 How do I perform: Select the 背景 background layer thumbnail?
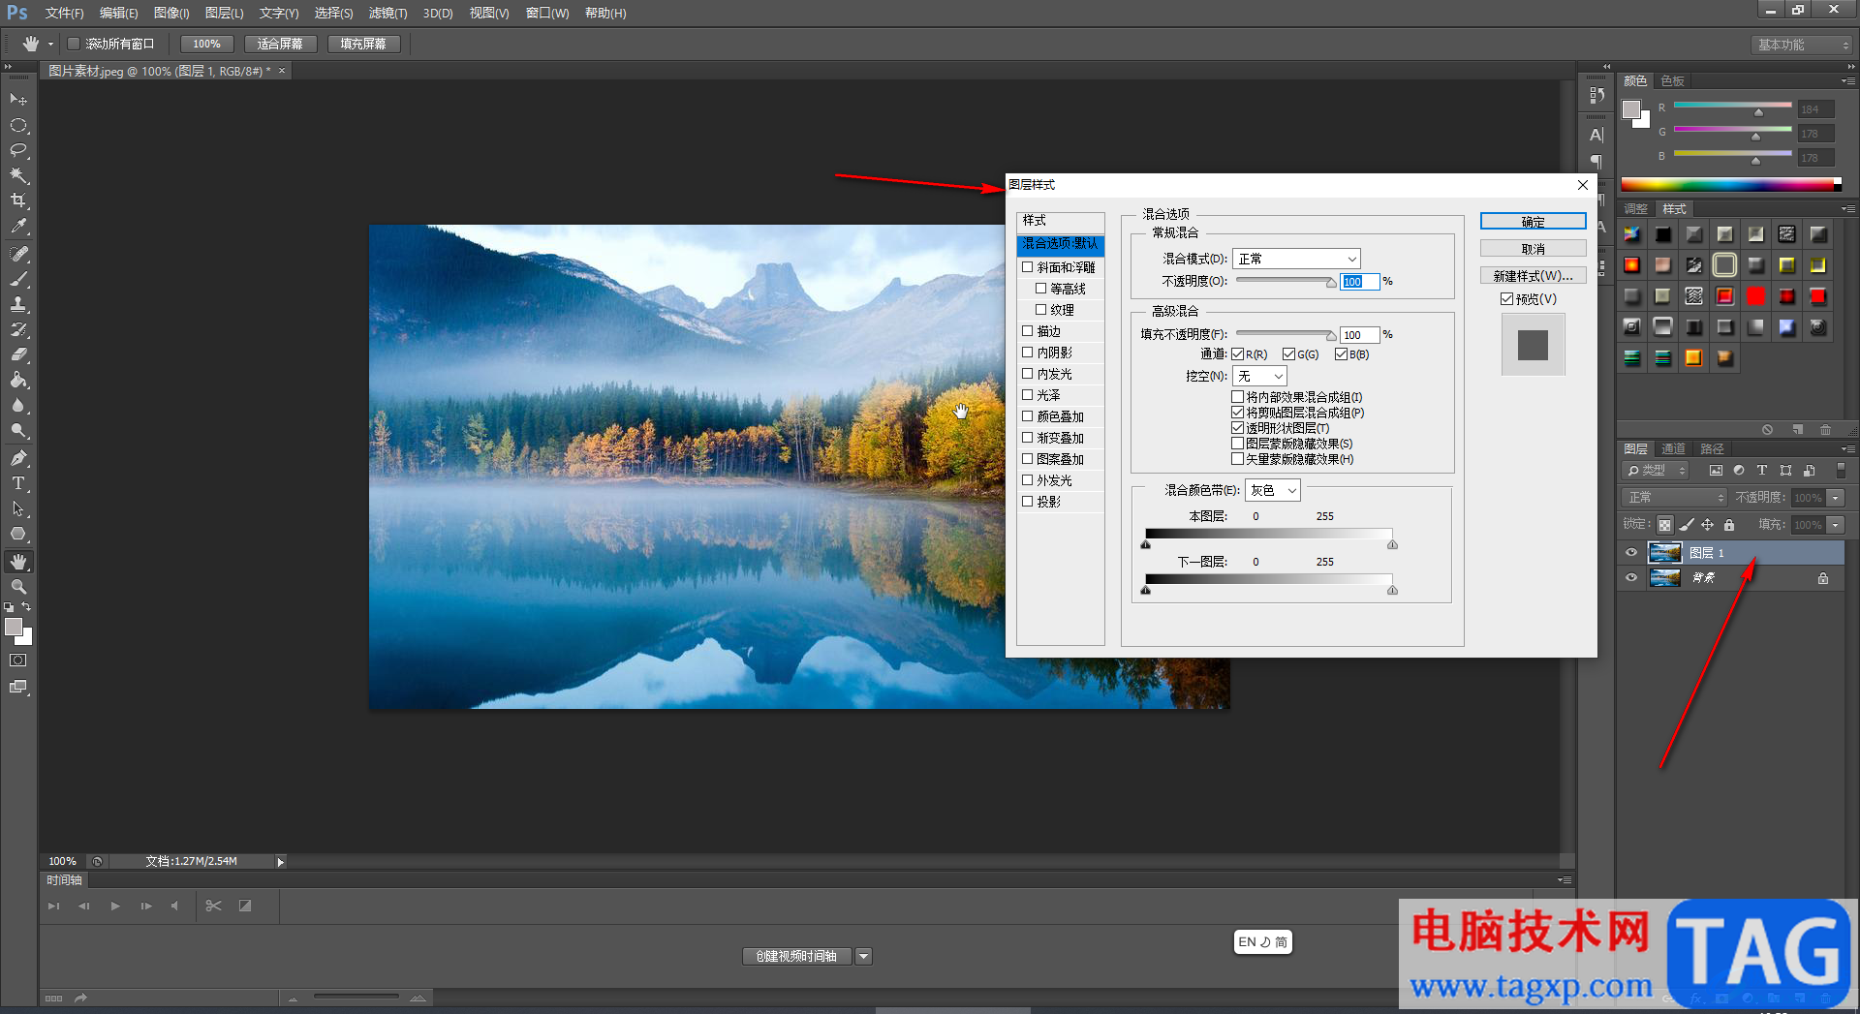click(1664, 578)
